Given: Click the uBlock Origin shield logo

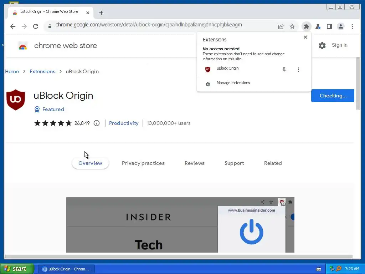Looking at the screenshot, I should (x=16, y=100).
